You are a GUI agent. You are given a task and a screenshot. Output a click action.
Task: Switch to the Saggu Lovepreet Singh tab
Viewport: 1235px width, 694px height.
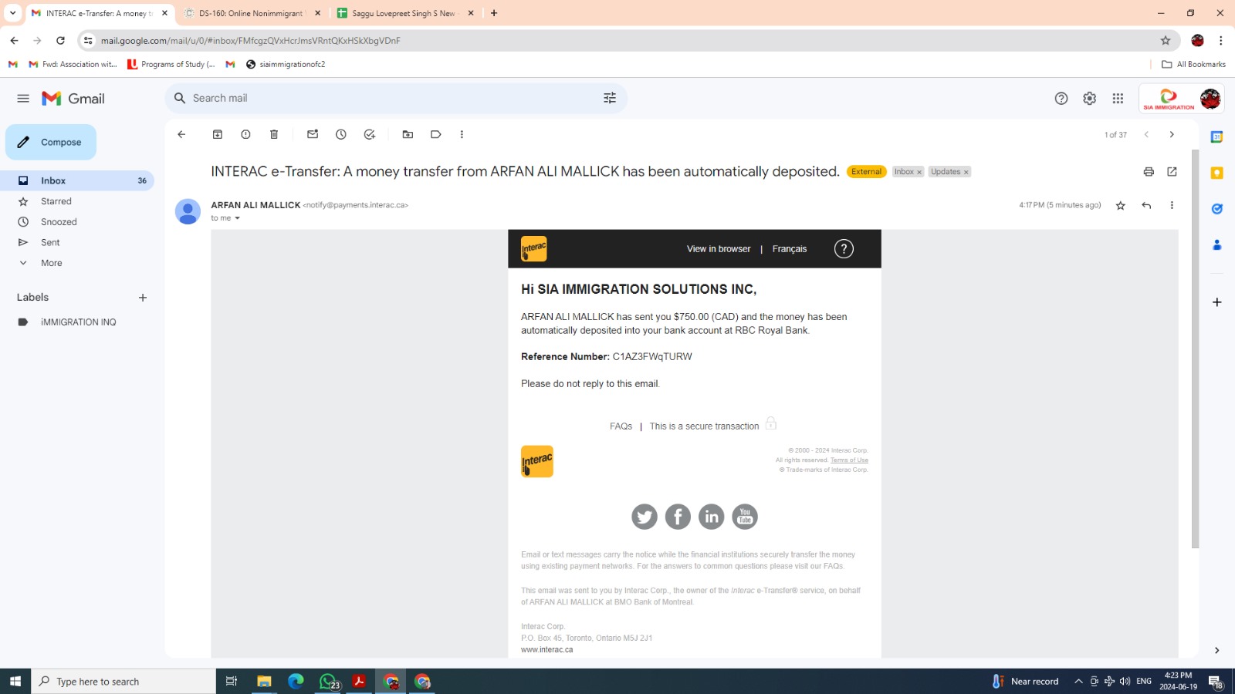[405, 13]
